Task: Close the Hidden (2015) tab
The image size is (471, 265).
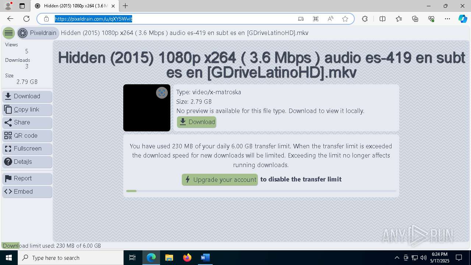Action: 114,6
